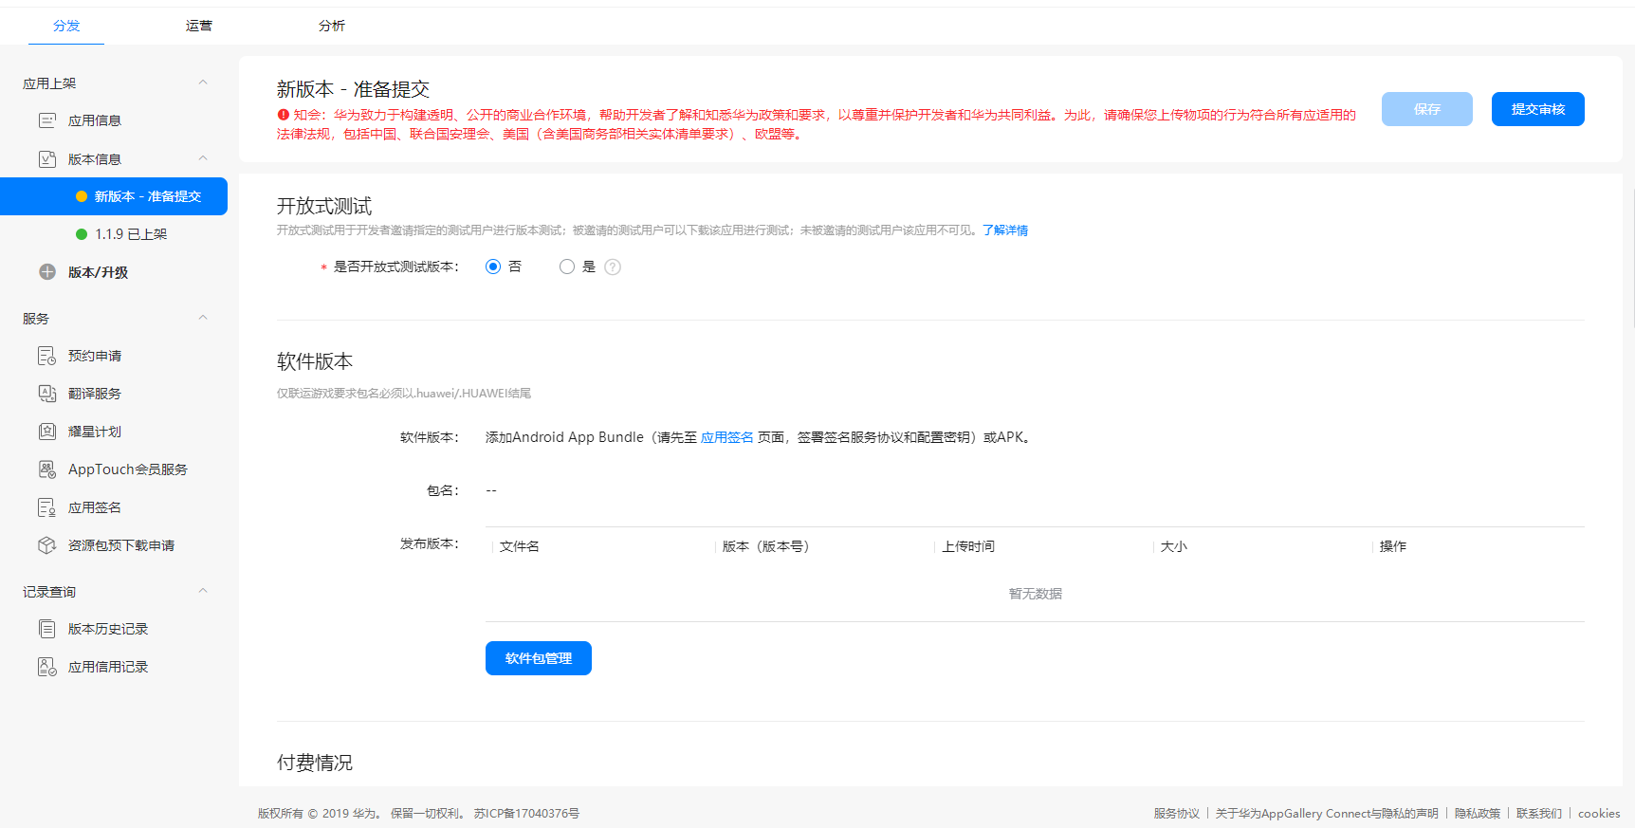The width and height of the screenshot is (1635, 828).
Task: Click the 版本历史记录 icon
Action: (47, 629)
